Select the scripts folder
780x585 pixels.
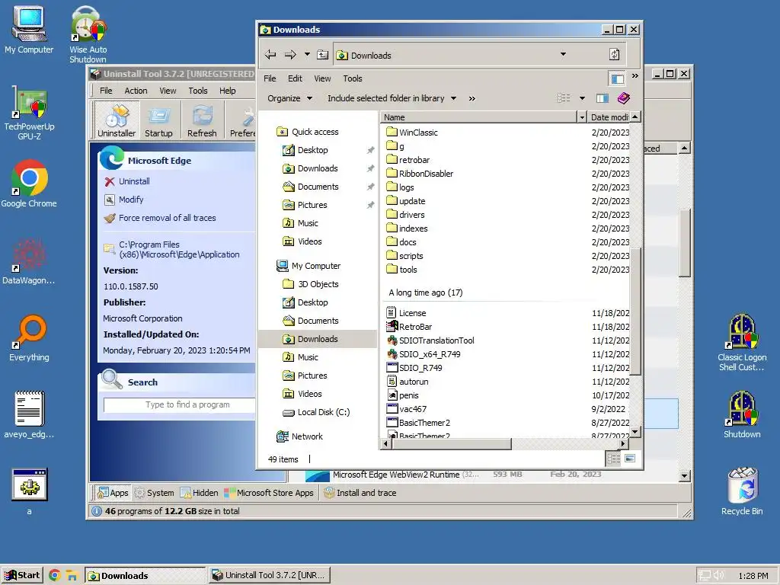click(411, 256)
